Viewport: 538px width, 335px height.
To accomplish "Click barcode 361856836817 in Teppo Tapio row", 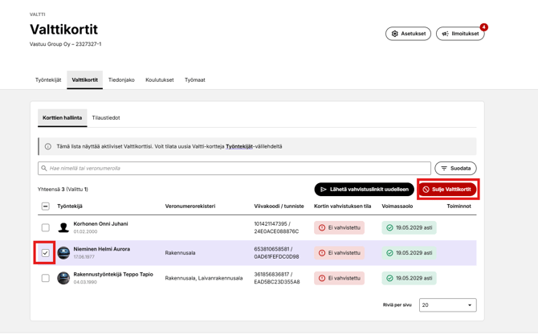I will point(271,275).
